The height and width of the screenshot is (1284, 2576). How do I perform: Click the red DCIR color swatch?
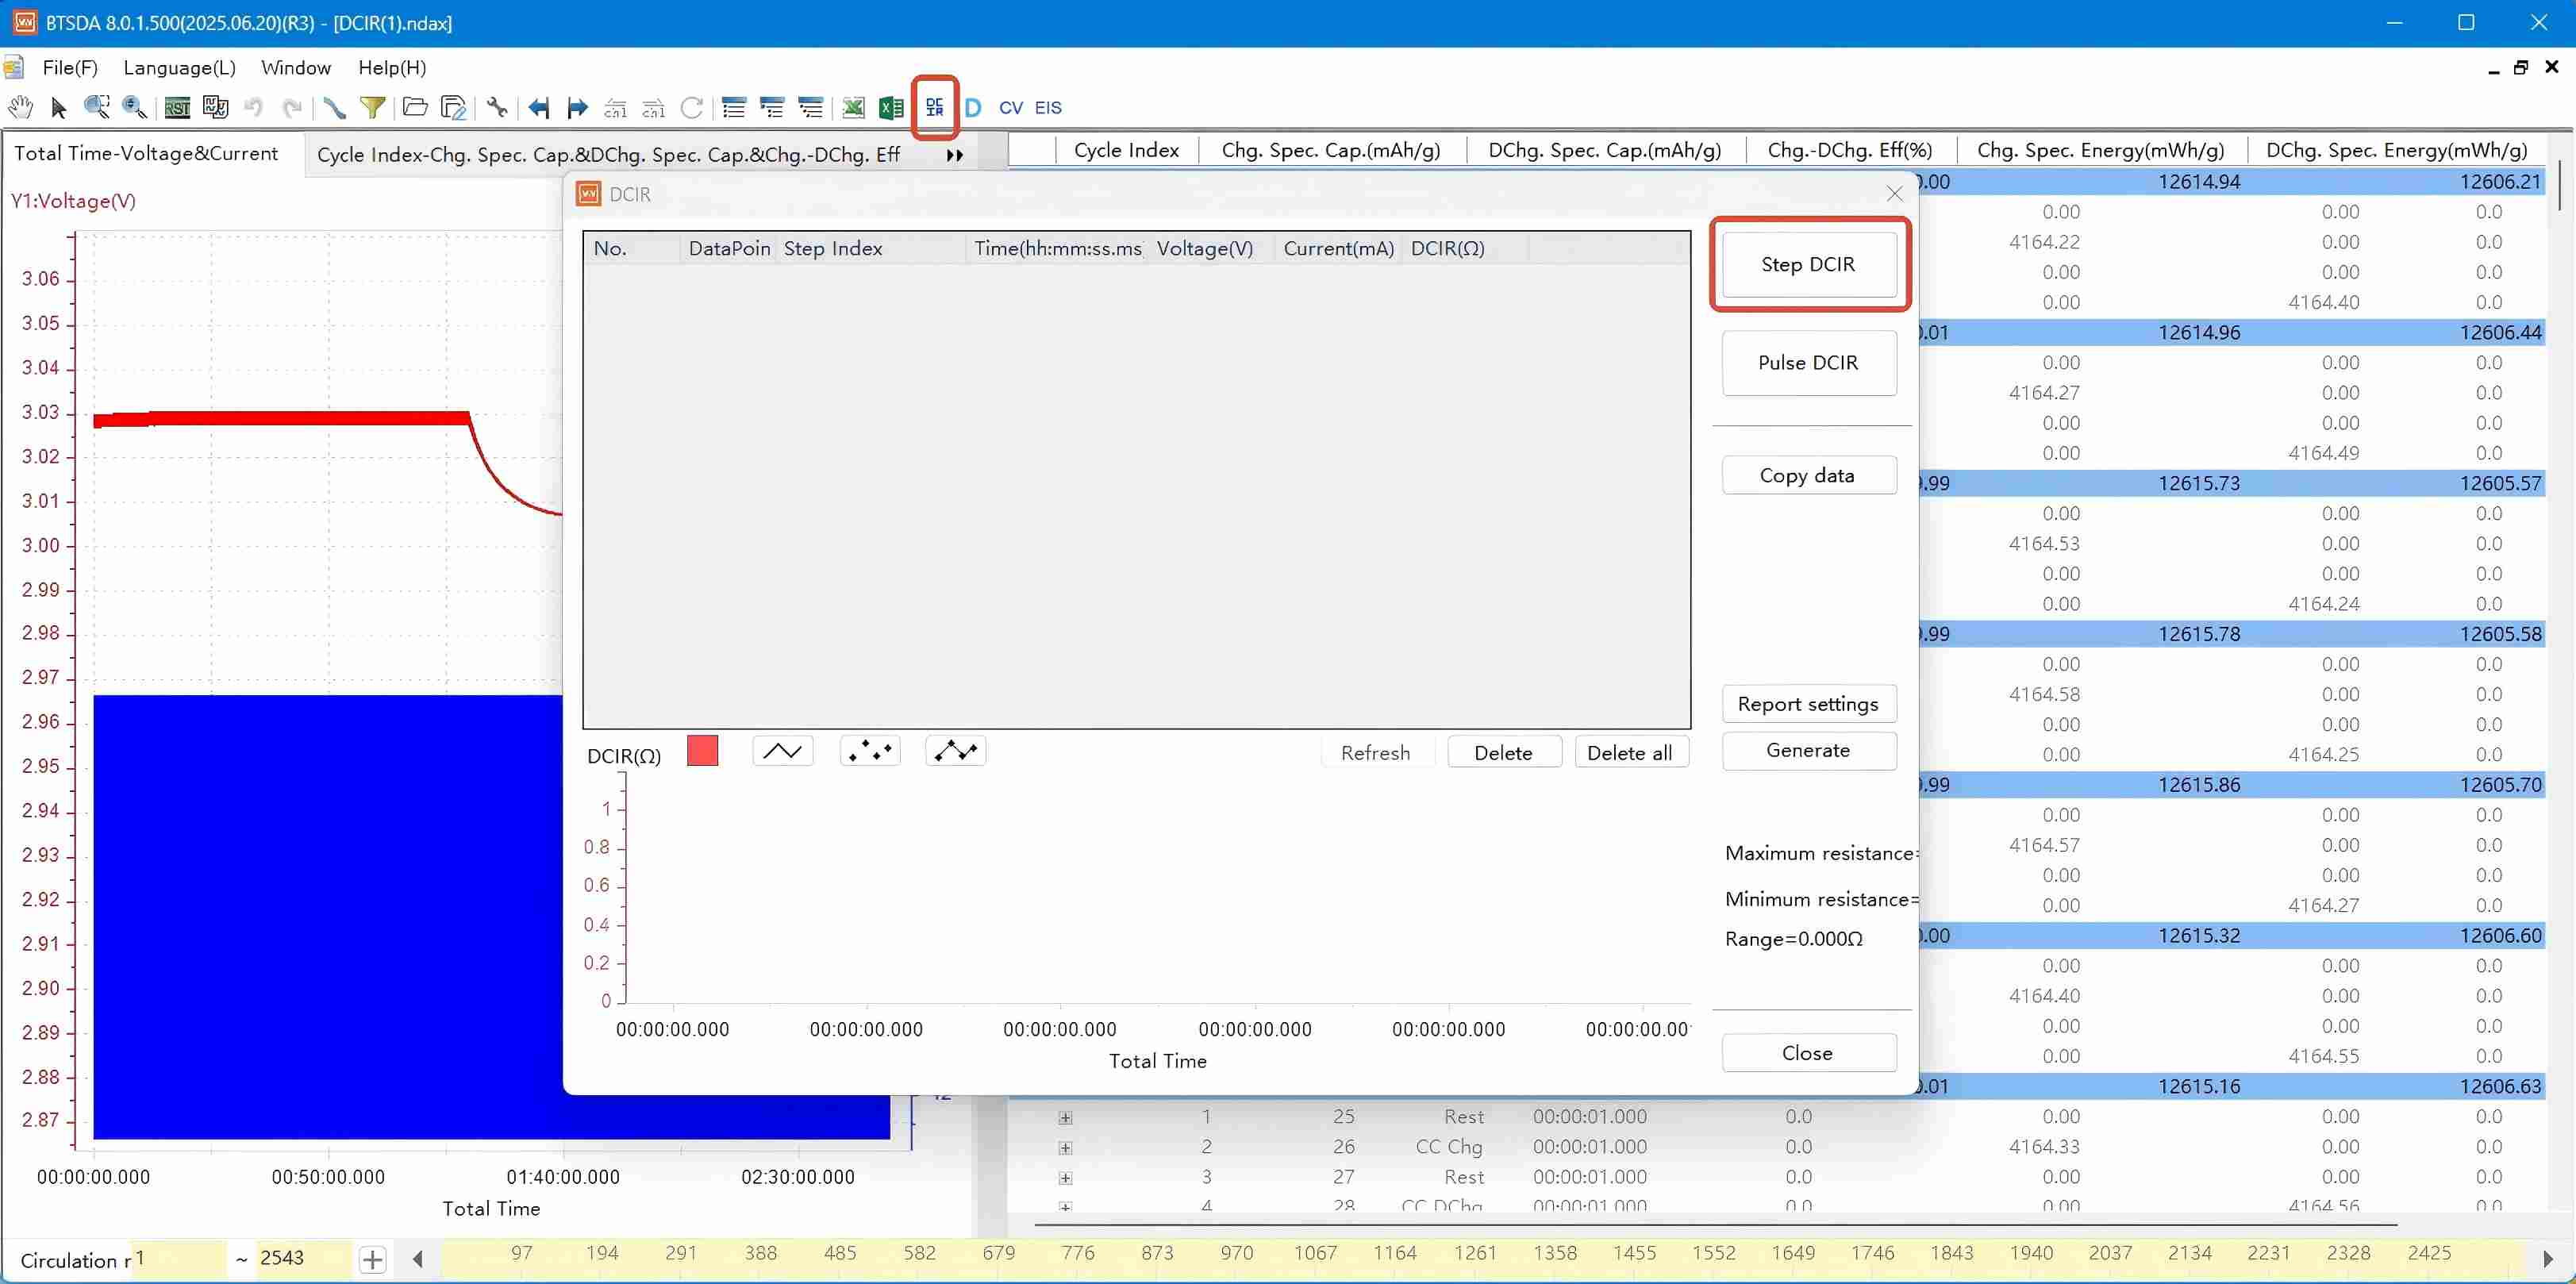pyautogui.click(x=703, y=751)
